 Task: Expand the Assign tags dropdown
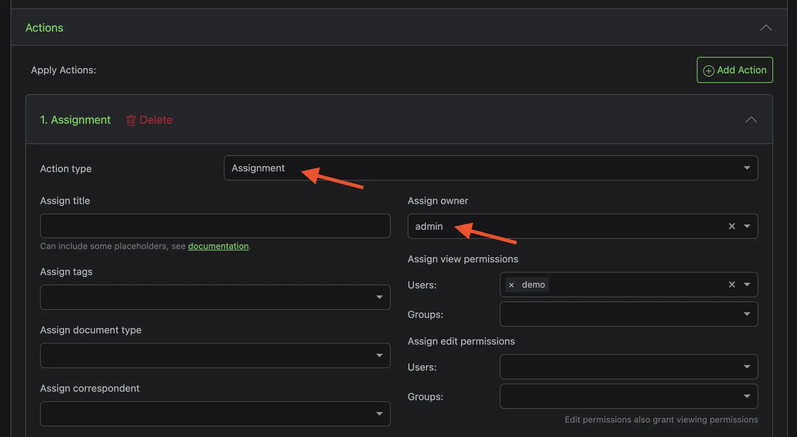380,298
